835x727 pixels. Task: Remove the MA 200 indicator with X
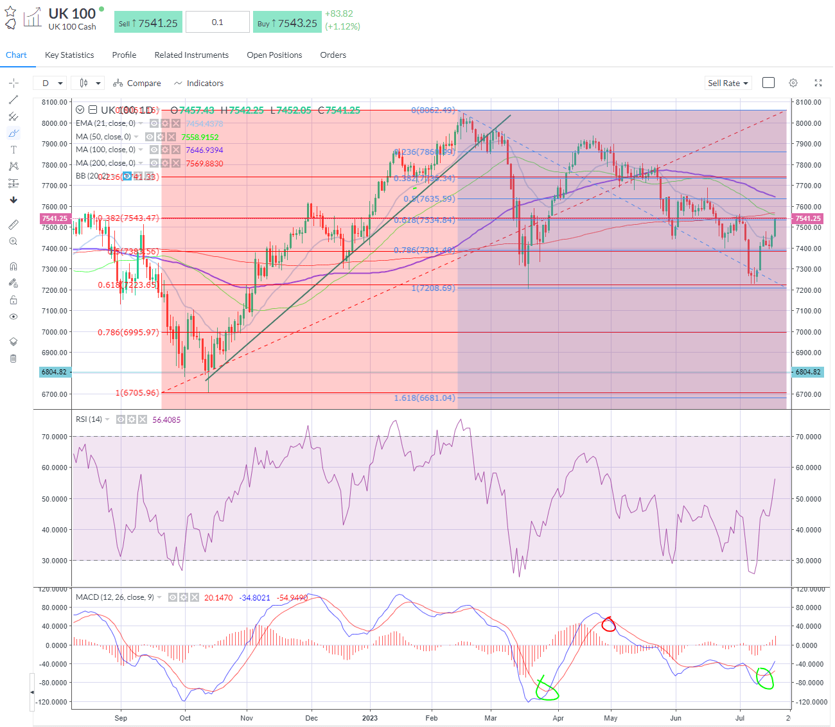coord(176,163)
